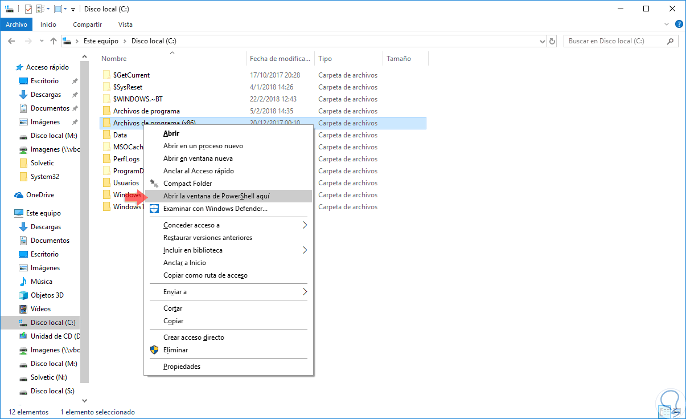Select OneDrive cloud icon in sidebar
The height and width of the screenshot is (419, 686).
pos(19,195)
